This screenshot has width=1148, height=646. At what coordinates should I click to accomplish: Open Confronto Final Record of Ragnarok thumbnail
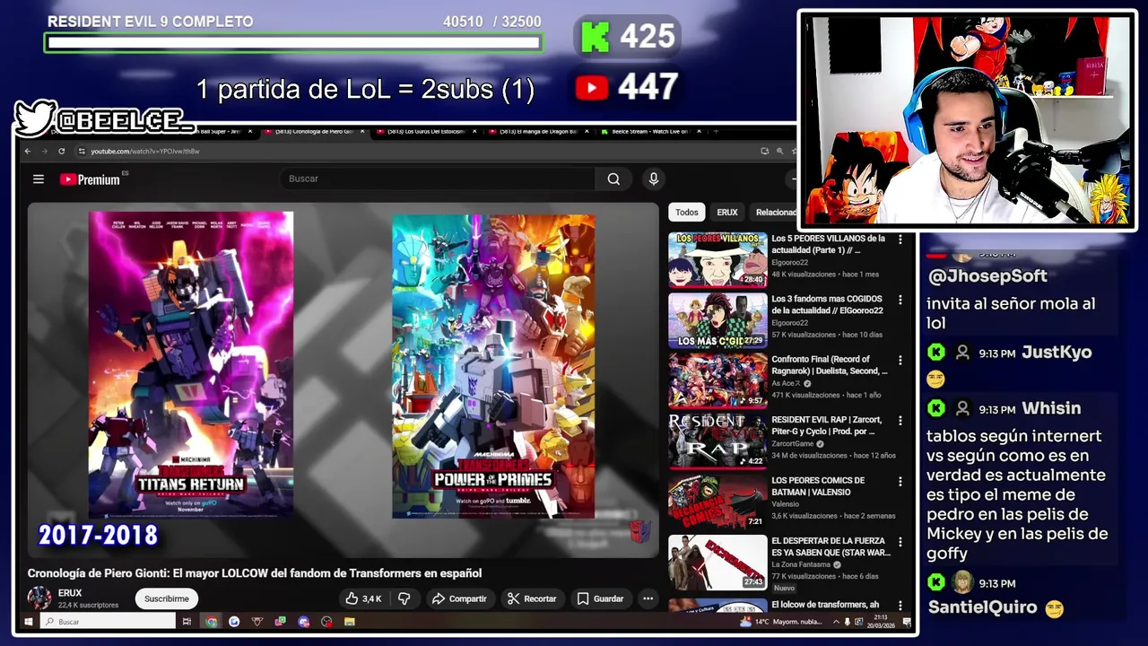tap(717, 380)
